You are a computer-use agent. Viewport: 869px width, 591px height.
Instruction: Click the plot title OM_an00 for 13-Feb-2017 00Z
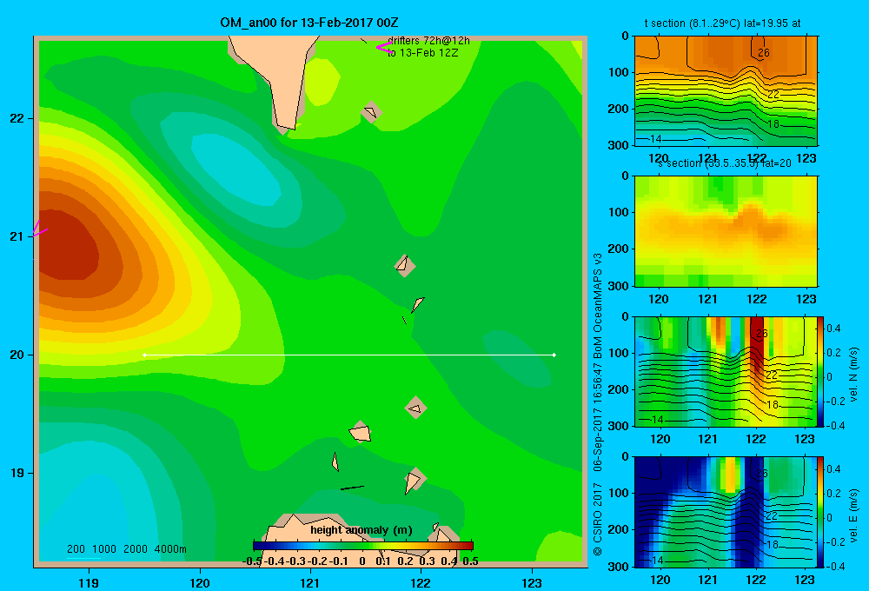(x=309, y=23)
